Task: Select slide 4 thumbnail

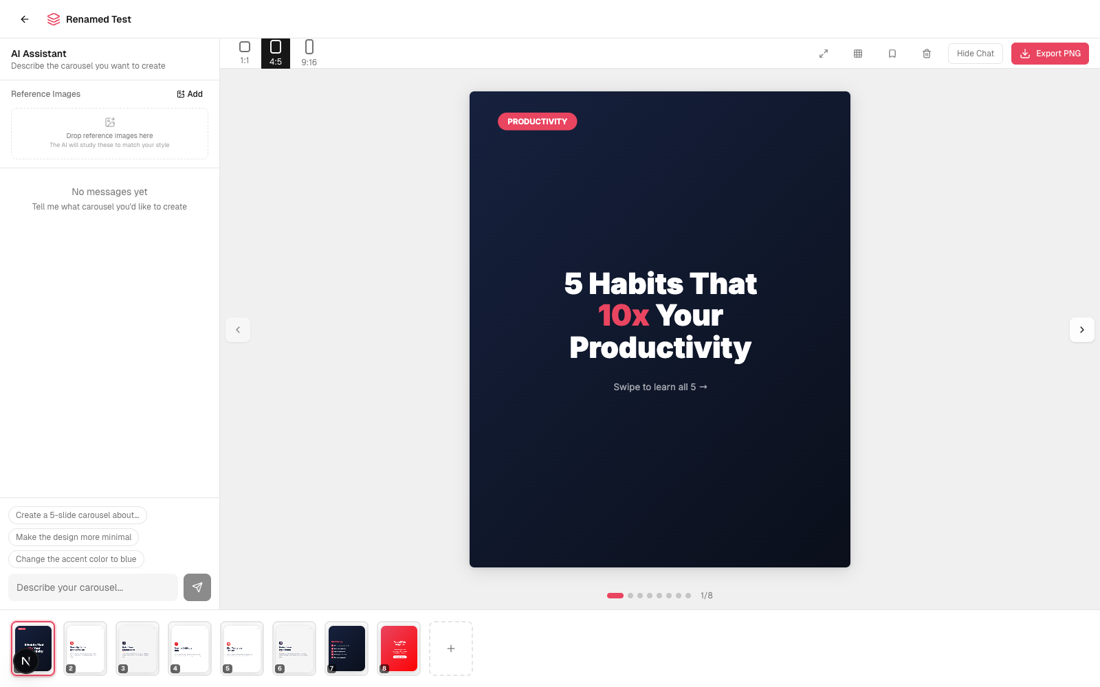Action: (x=190, y=649)
